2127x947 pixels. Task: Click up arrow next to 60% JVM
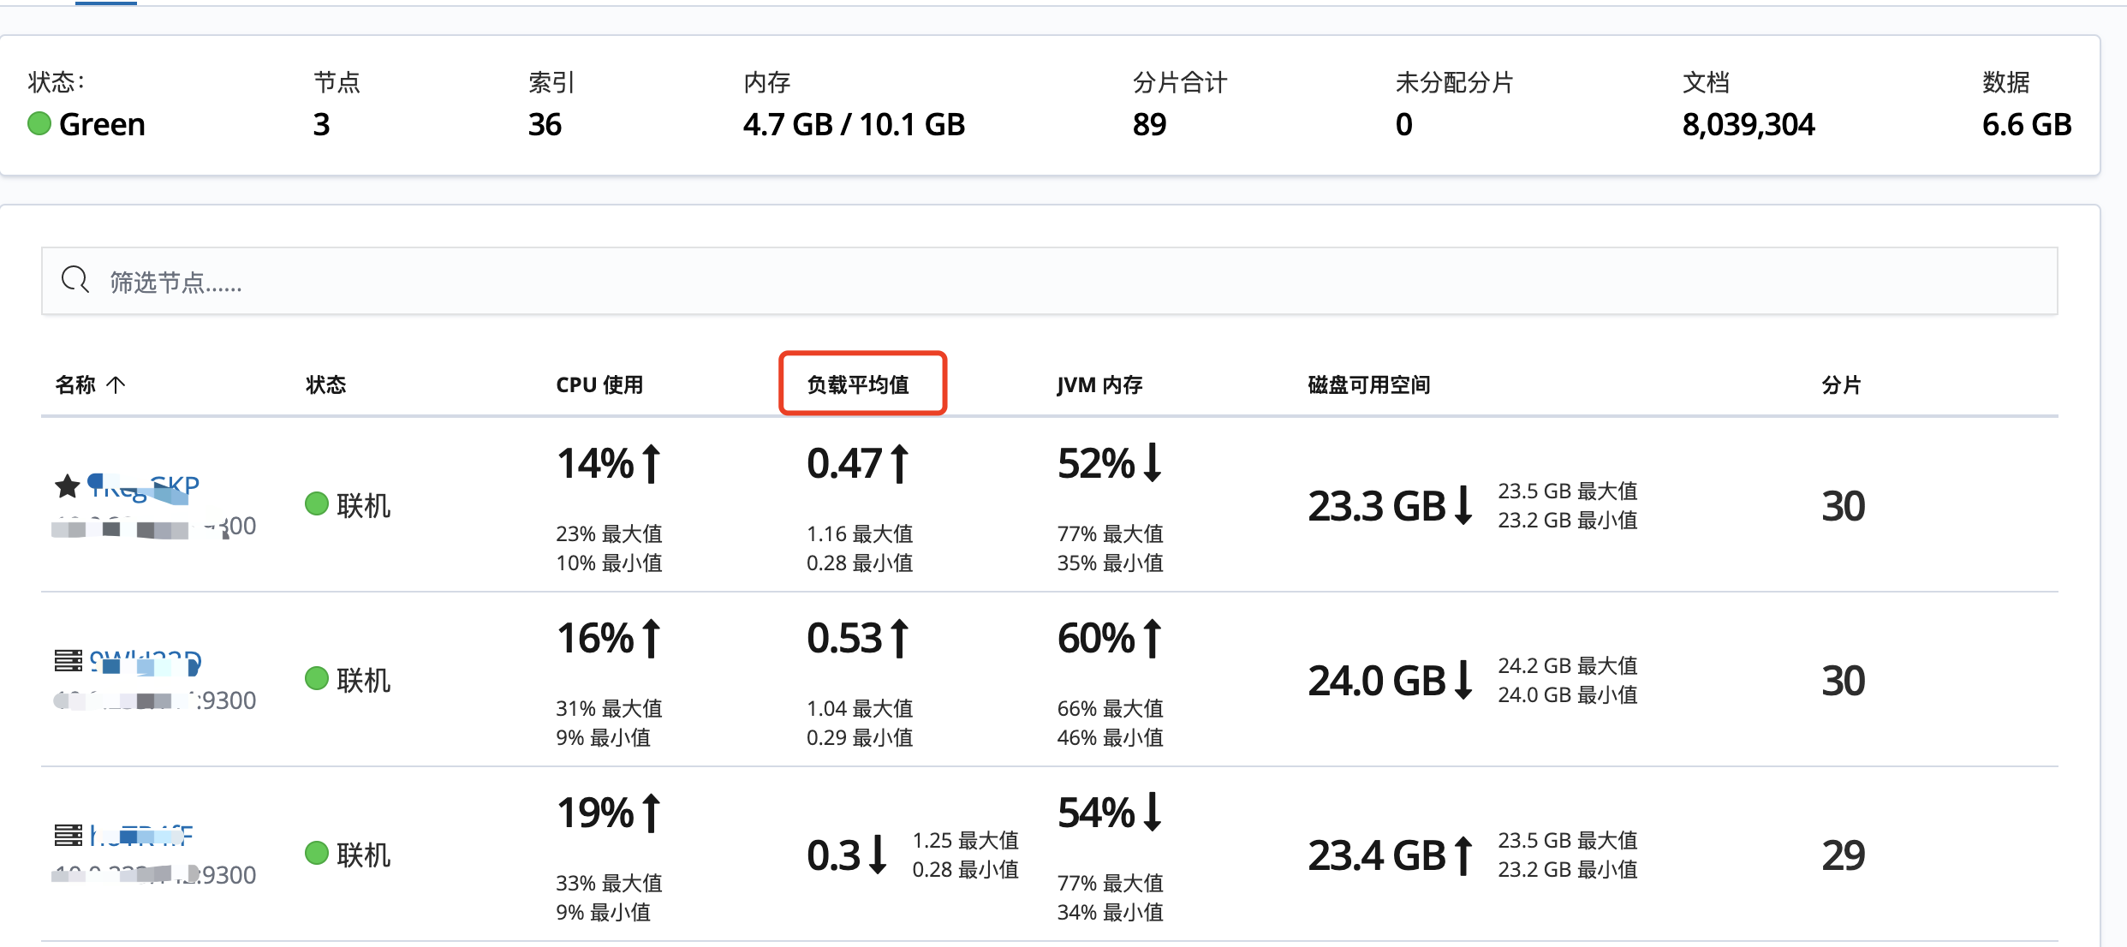[1153, 639]
